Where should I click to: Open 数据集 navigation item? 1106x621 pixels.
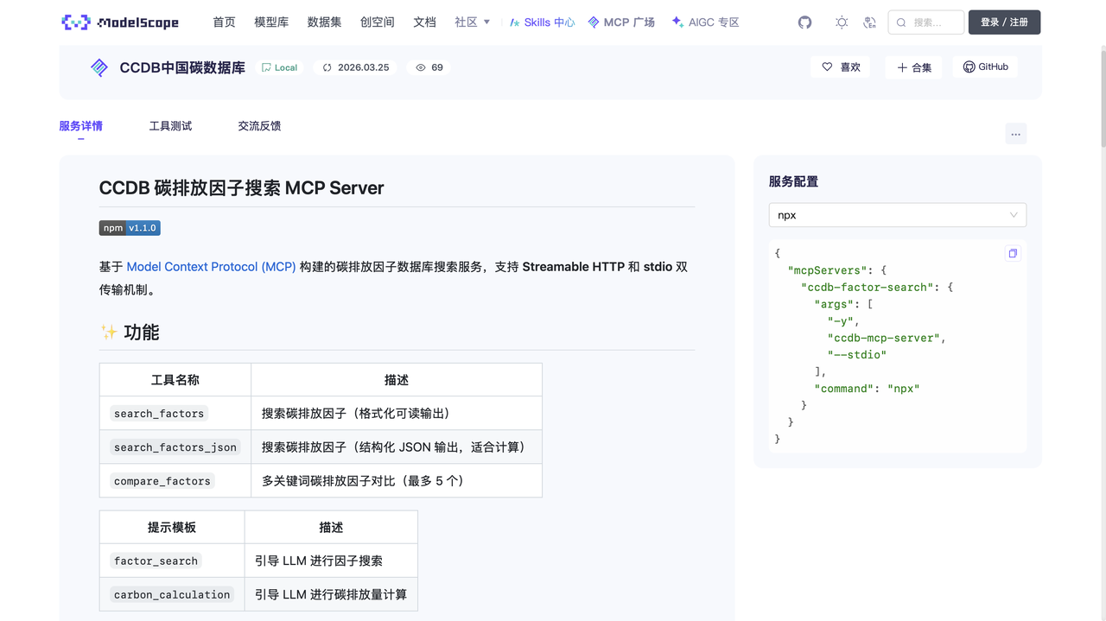tap(324, 22)
